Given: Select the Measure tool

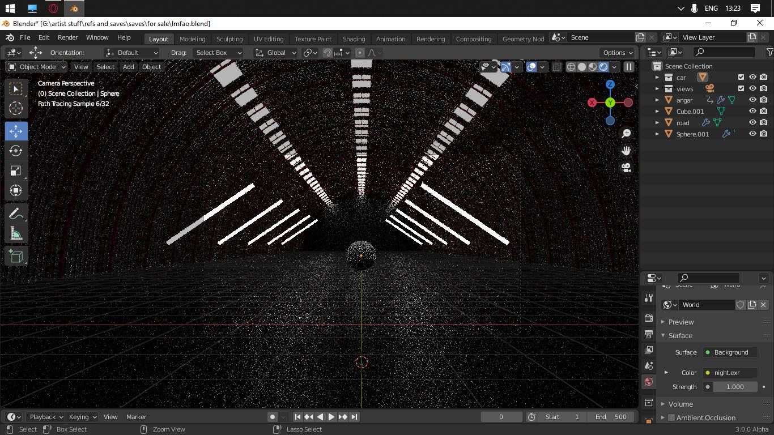Looking at the screenshot, I should tap(16, 233).
